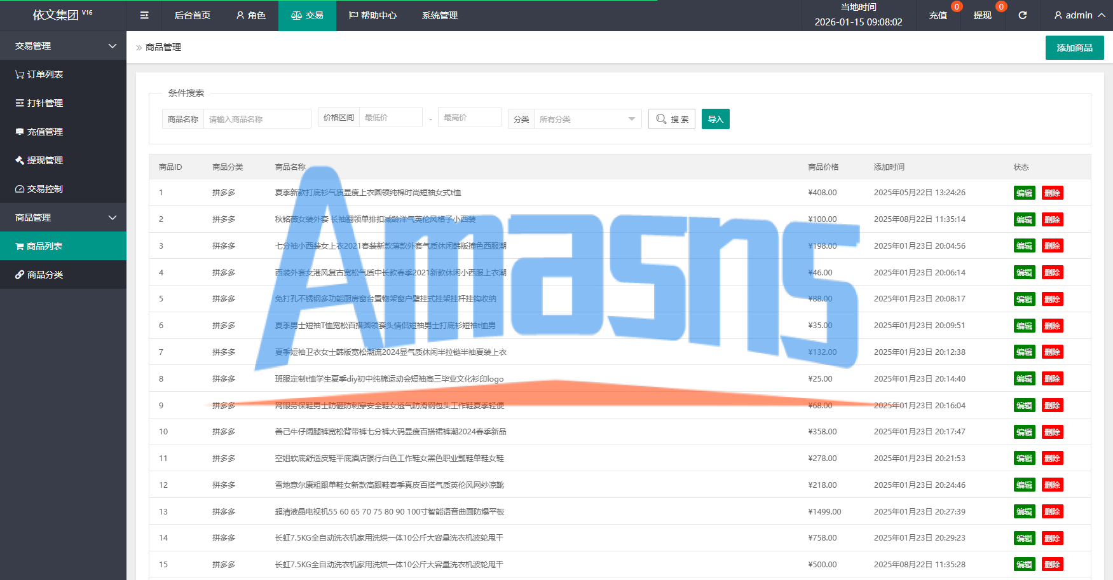Click the 导入 import button

tap(716, 119)
